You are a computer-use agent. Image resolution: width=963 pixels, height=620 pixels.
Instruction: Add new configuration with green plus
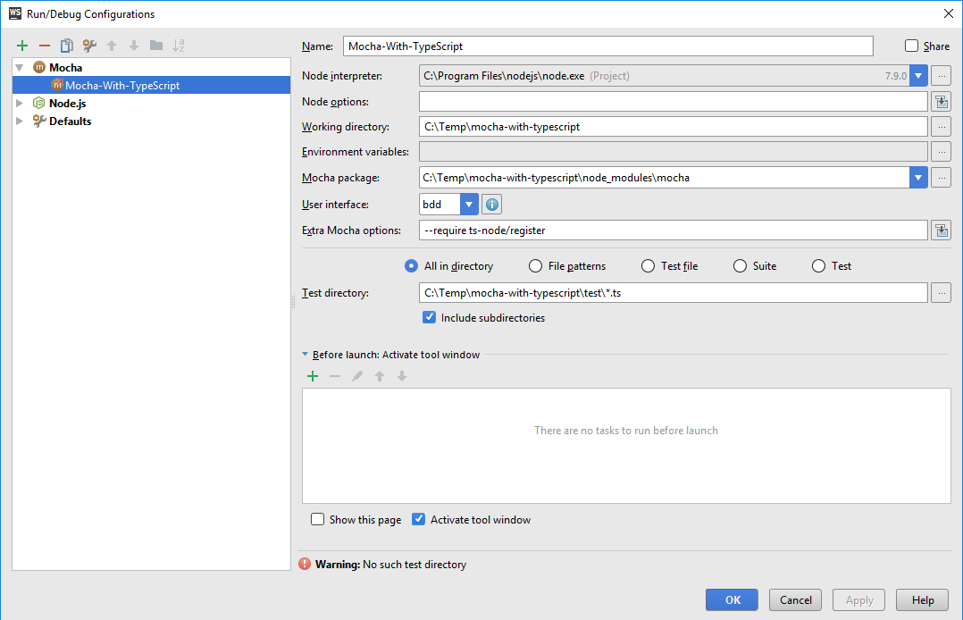22,46
